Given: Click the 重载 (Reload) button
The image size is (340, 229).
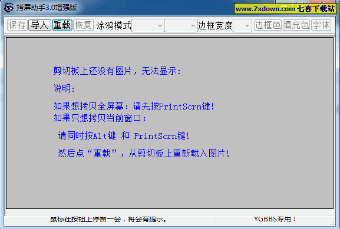Looking at the screenshot, I should click(62, 25).
